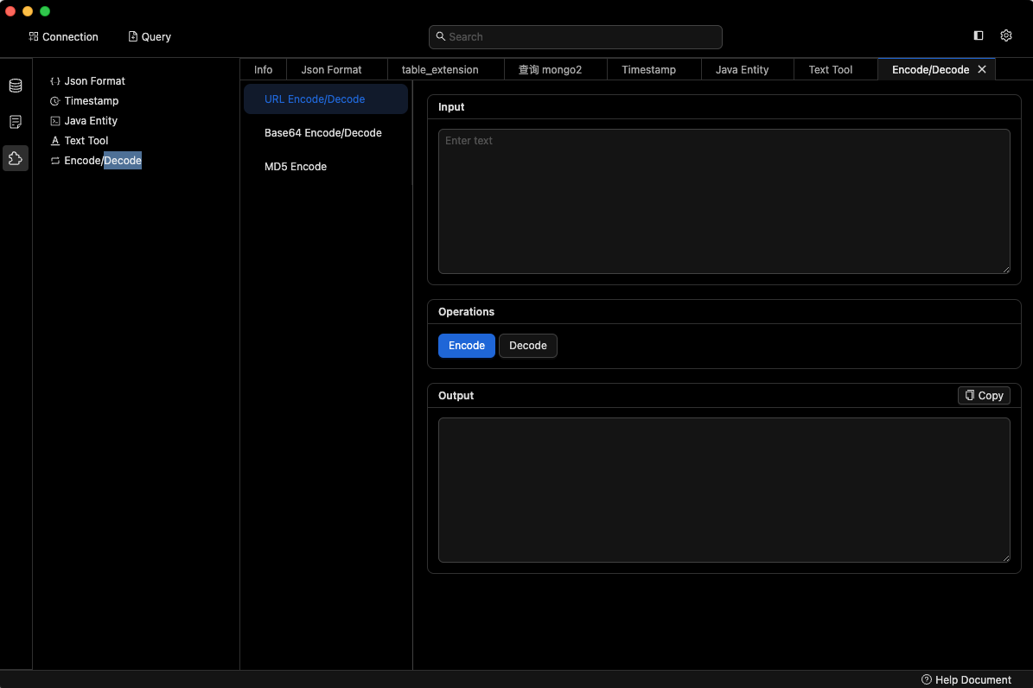Viewport: 1033px width, 688px height.
Task: Click the top Search field
Action: [576, 37]
